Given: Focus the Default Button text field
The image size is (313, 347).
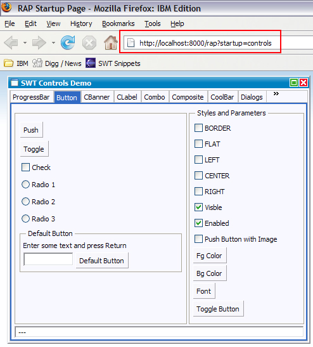Looking at the screenshot, I should coord(48,259).
